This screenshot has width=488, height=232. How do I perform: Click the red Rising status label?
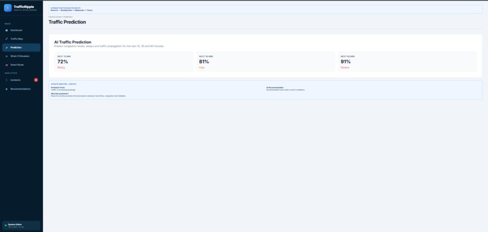pos(61,68)
